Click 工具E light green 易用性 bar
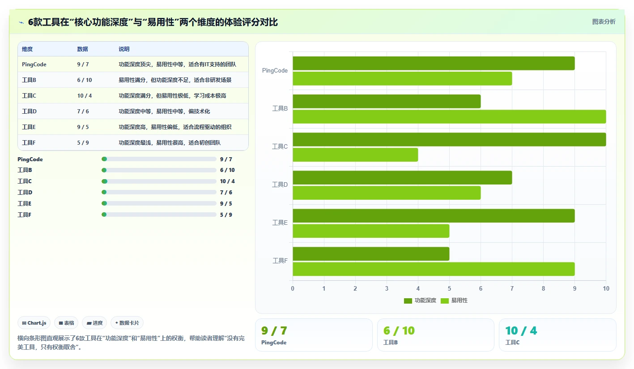Screen dimensions: 634x369 [371, 231]
